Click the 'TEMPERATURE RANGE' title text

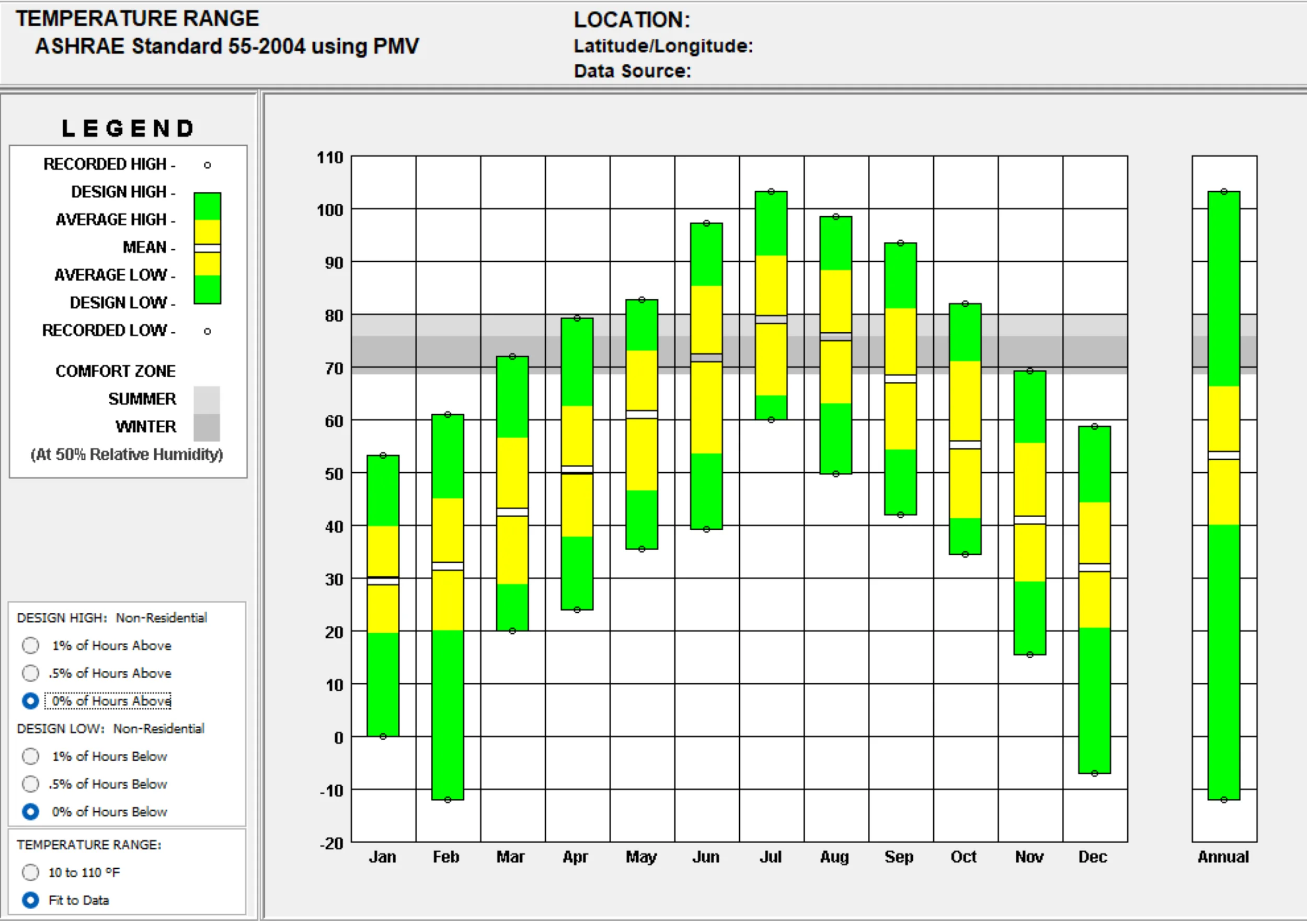pyautogui.click(x=137, y=18)
